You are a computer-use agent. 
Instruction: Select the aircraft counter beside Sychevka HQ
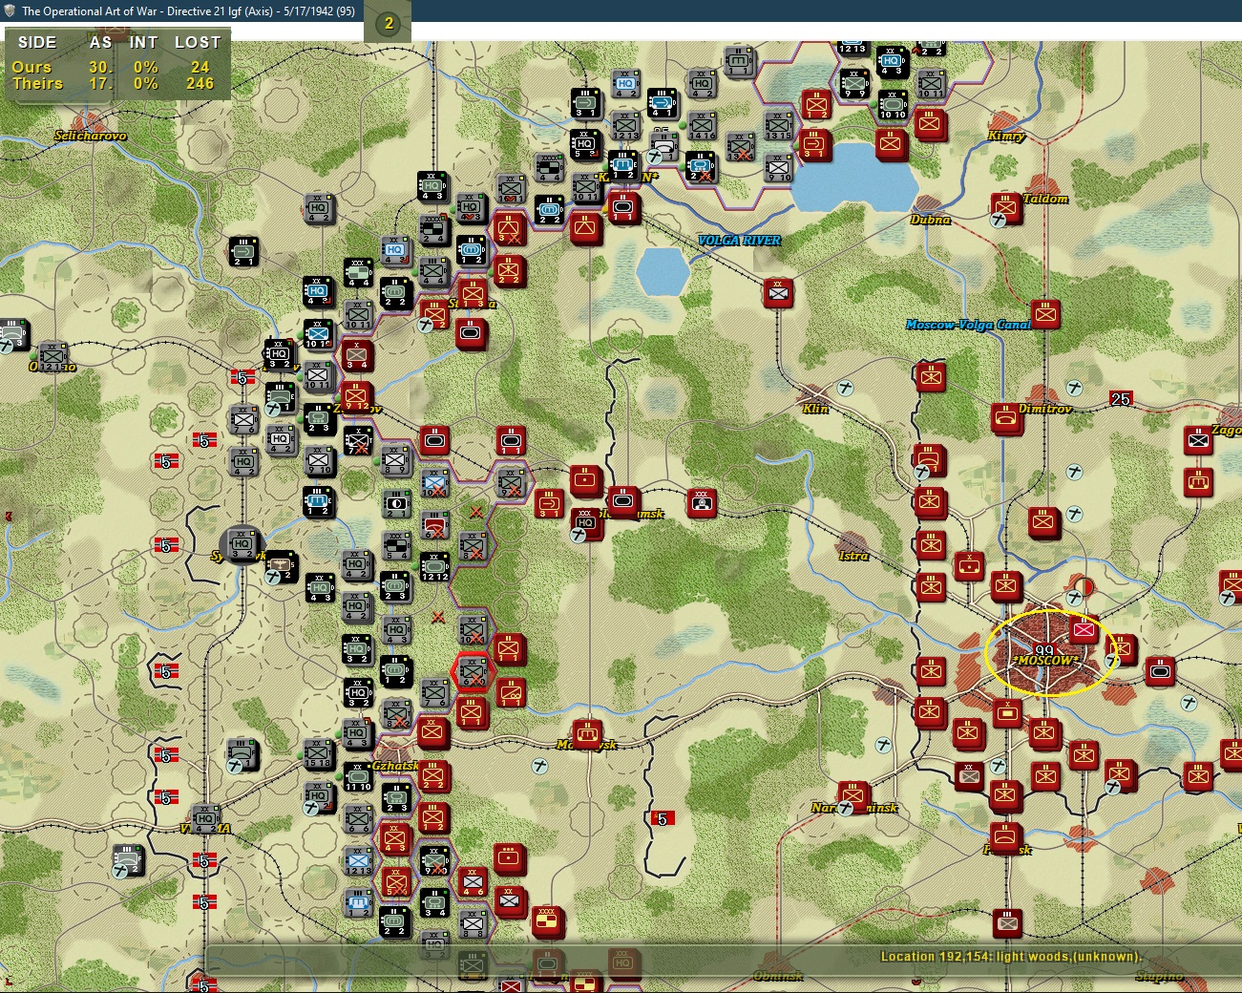click(x=281, y=566)
